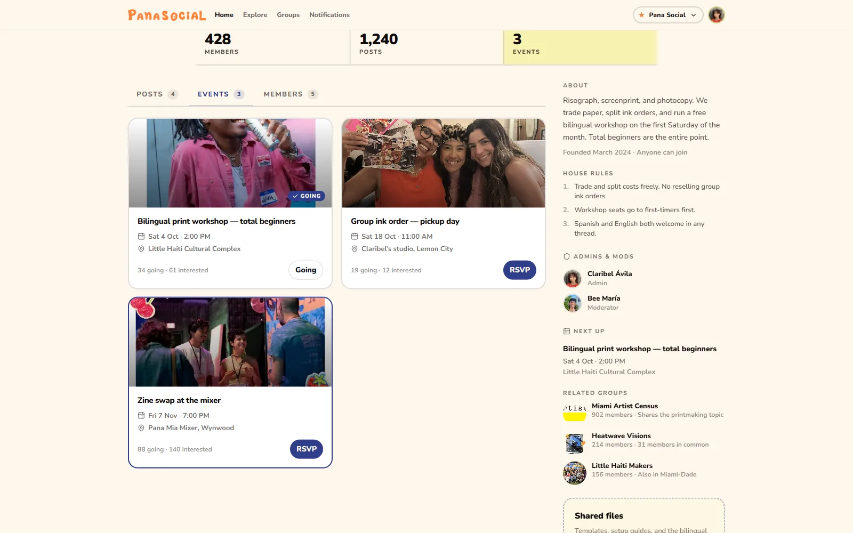The image size is (853, 533).
Task: Open the Bilingual print workshop event title
Action: click(216, 221)
